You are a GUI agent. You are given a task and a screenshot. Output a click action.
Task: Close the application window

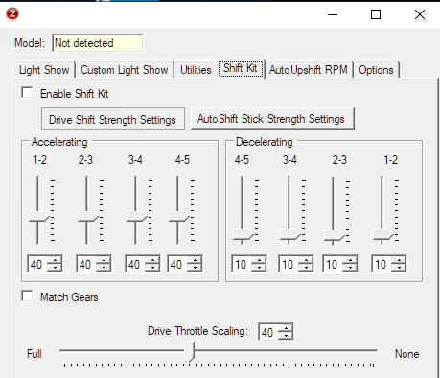tap(420, 14)
